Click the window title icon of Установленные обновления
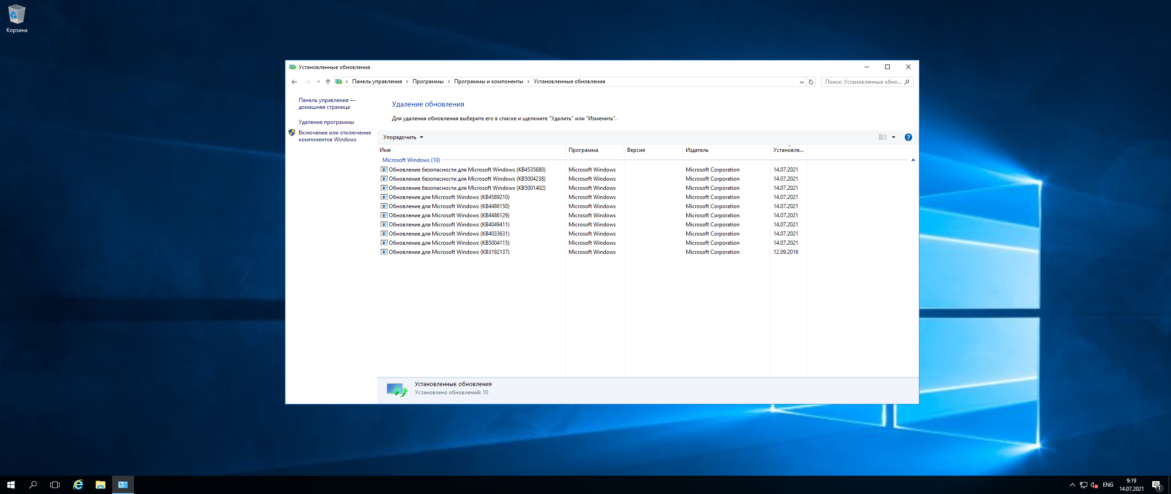 293,67
